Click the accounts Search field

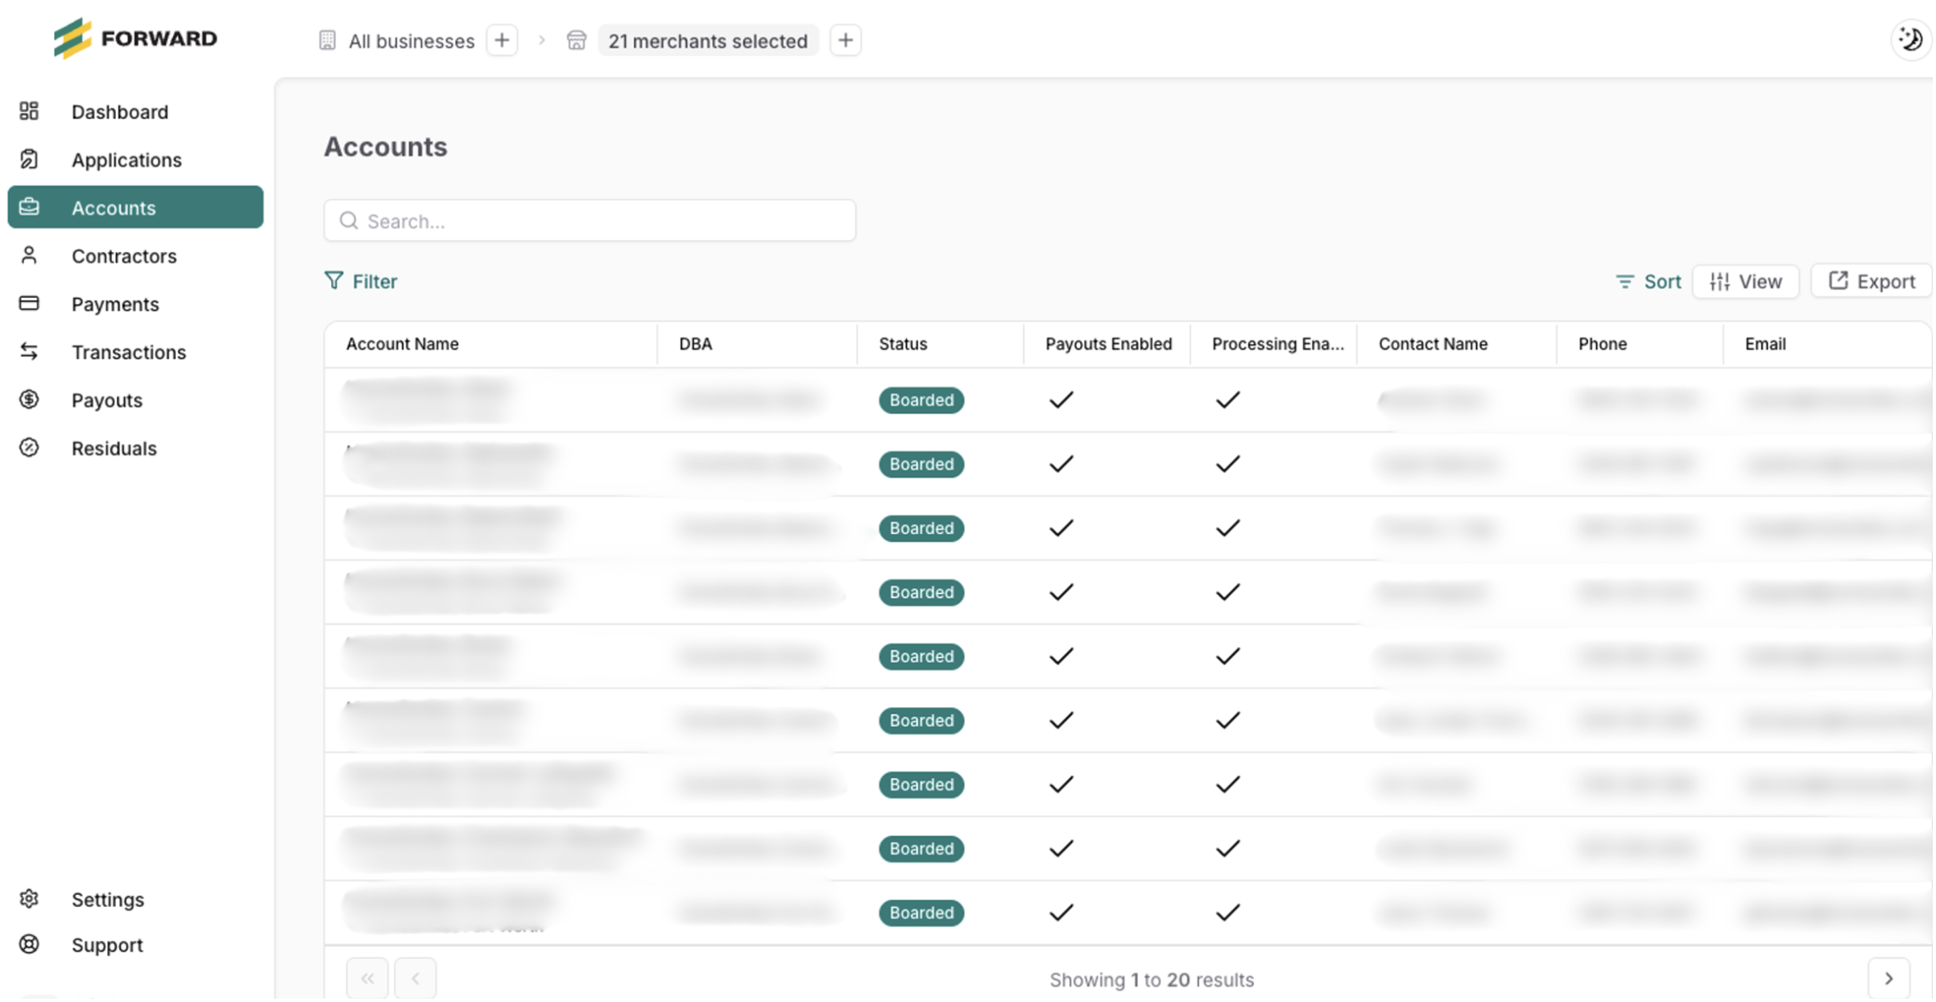589,221
